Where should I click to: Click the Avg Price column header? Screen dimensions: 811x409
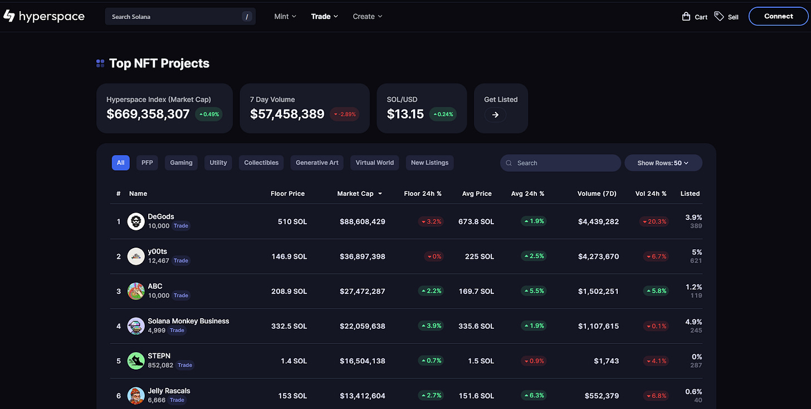477,194
